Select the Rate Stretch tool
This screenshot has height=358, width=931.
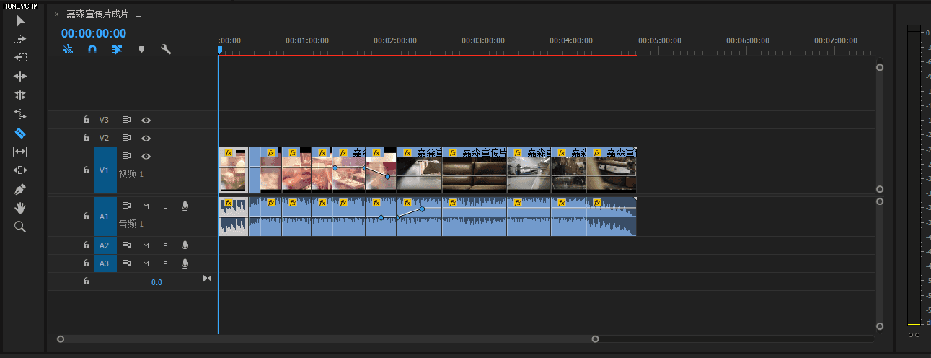(x=20, y=114)
